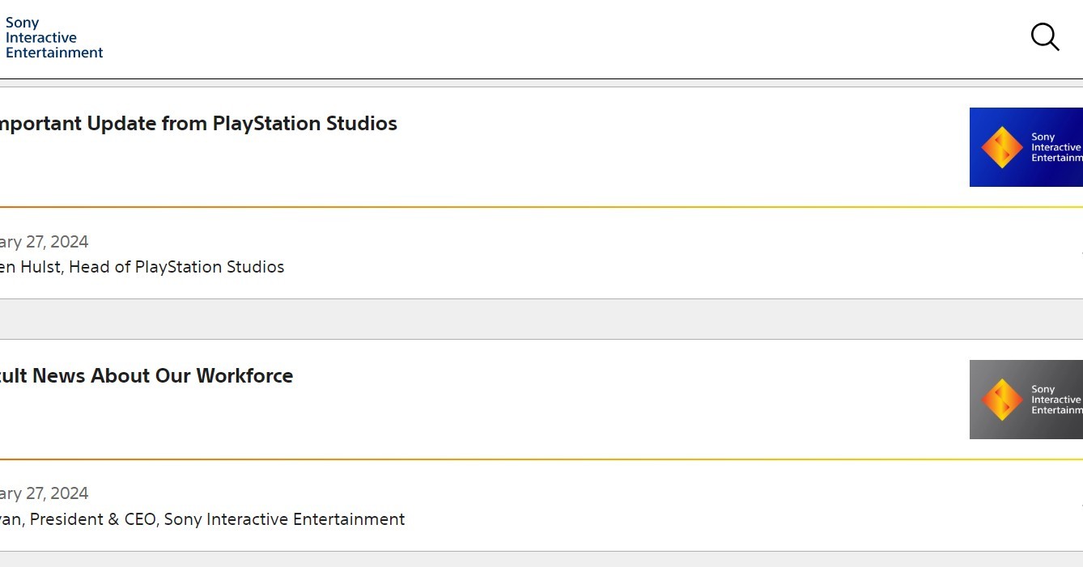Viewport: 1083px width, 567px height.
Task: Open the News About Our Workforce article
Action: tap(146, 376)
